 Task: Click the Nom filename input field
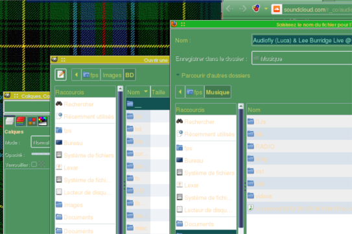click(x=301, y=40)
